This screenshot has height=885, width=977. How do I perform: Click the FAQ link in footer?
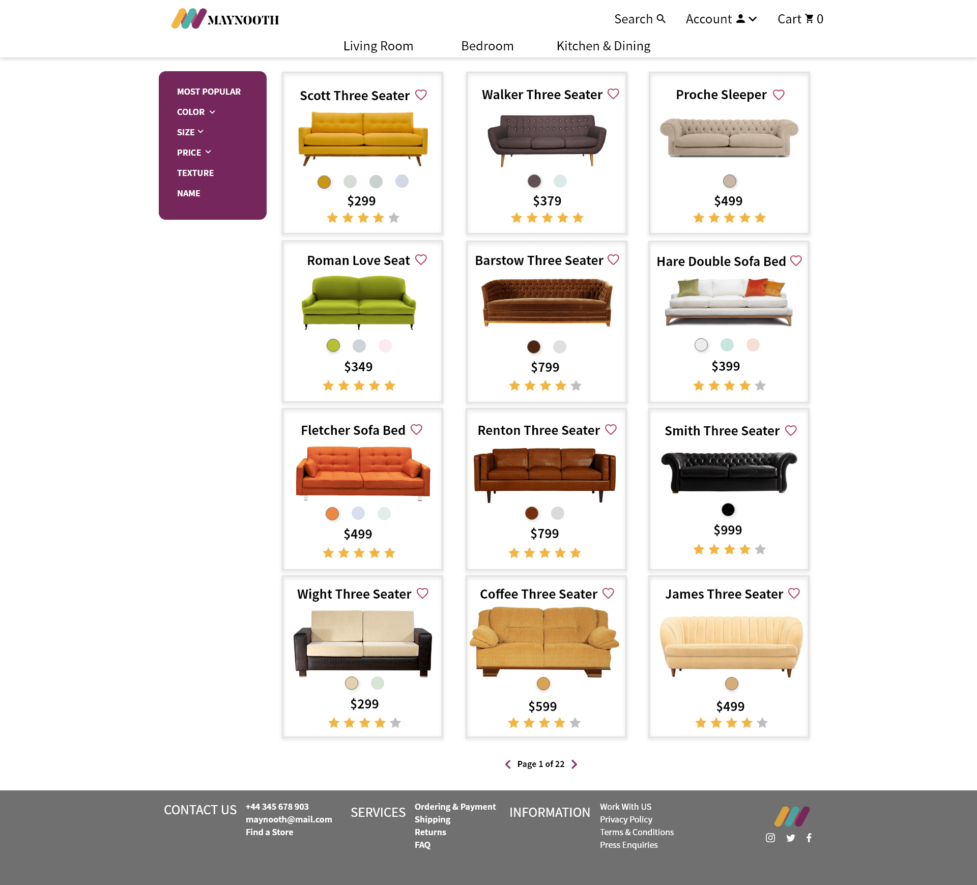pyautogui.click(x=423, y=845)
